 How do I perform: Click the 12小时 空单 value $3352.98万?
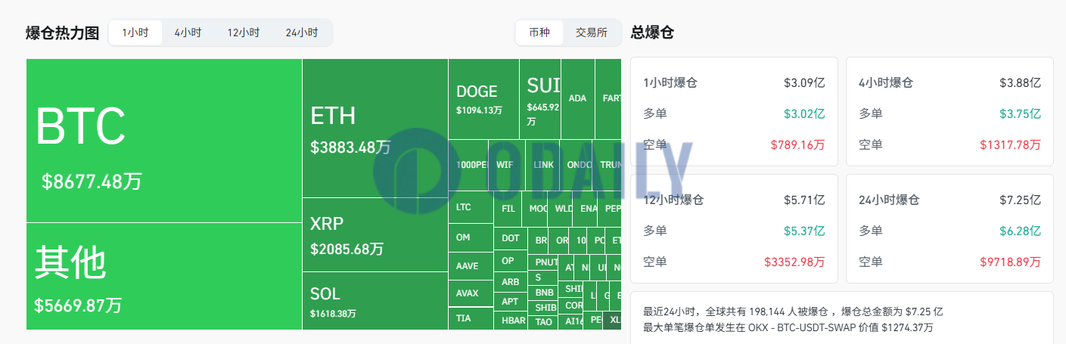pyautogui.click(x=794, y=262)
